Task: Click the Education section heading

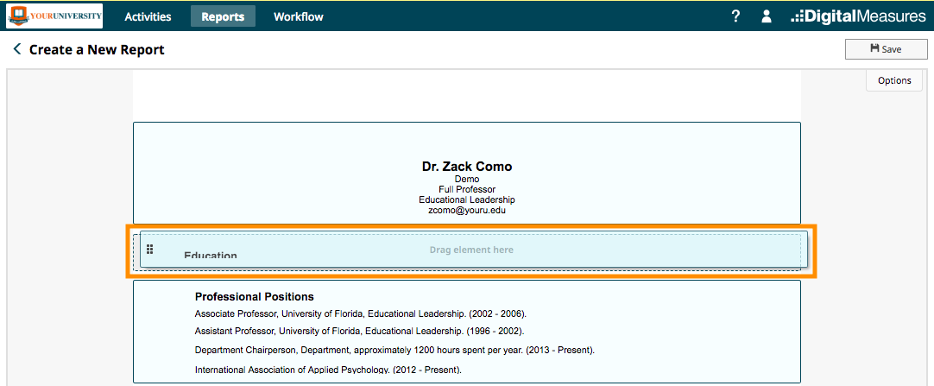Action: point(211,255)
